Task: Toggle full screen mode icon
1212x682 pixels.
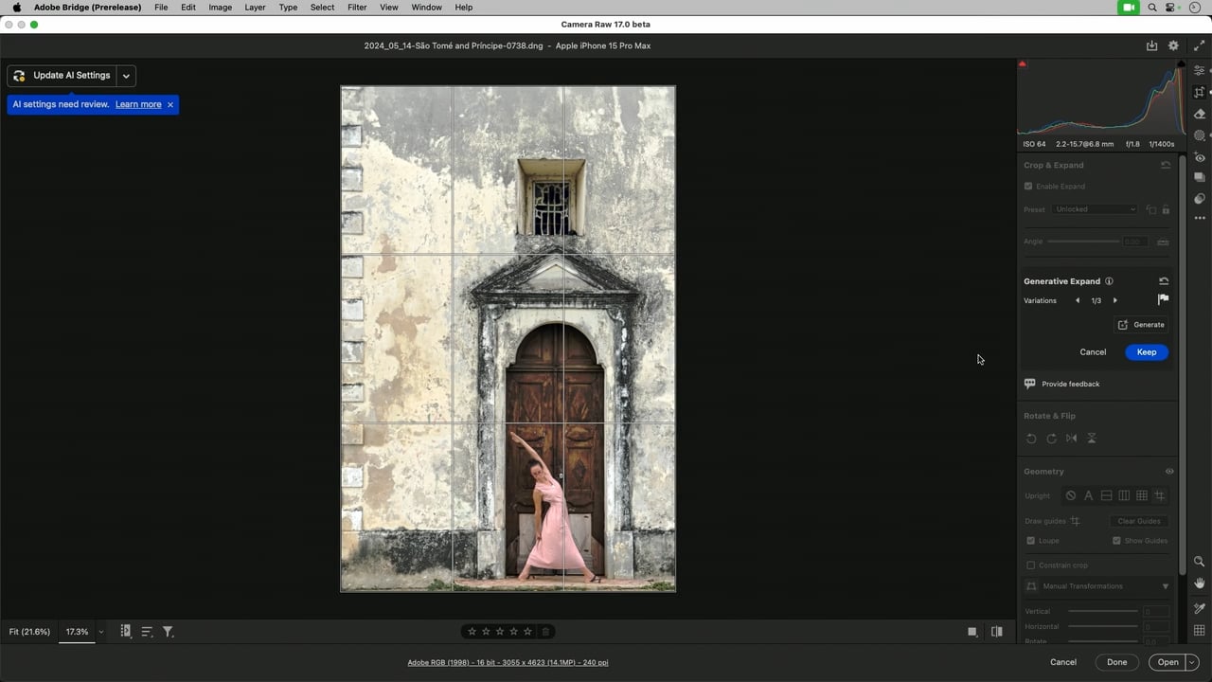Action: tap(1200, 45)
